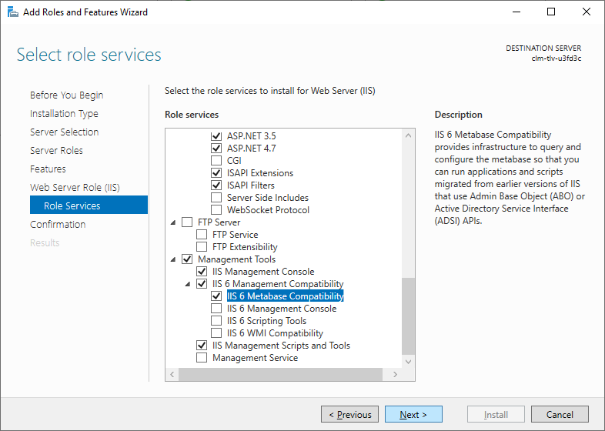Minimize the wizard window
This screenshot has height=431, width=605.
pos(516,12)
